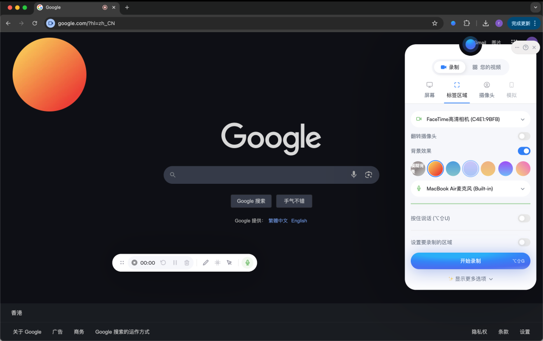Open the tab search chevron in title bar
Screen dimensions: 543x341
pos(535,7)
